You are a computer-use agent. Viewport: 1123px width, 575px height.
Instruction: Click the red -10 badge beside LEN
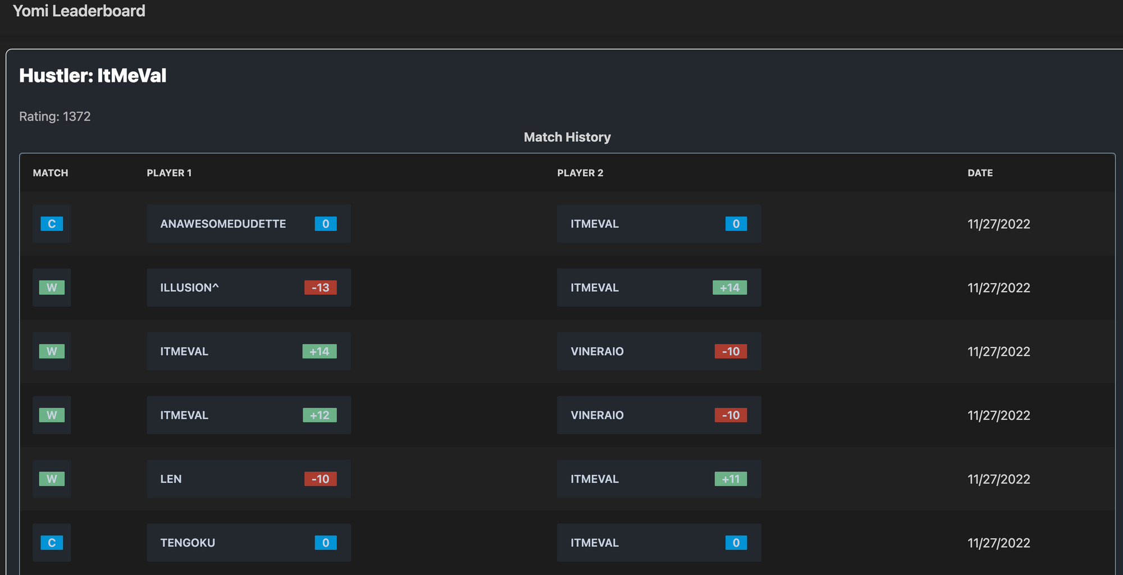tap(320, 479)
